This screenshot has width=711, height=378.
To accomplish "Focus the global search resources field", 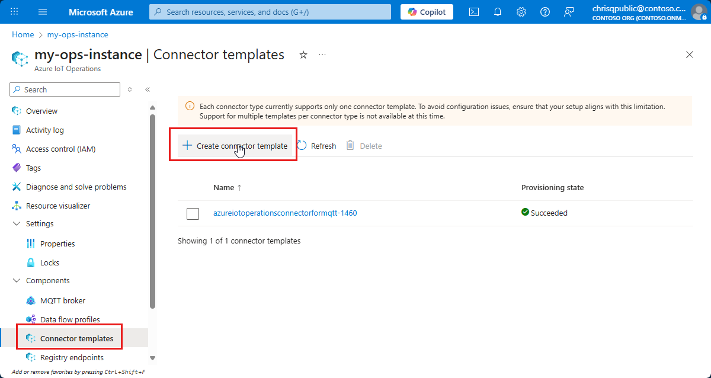I will pos(270,12).
